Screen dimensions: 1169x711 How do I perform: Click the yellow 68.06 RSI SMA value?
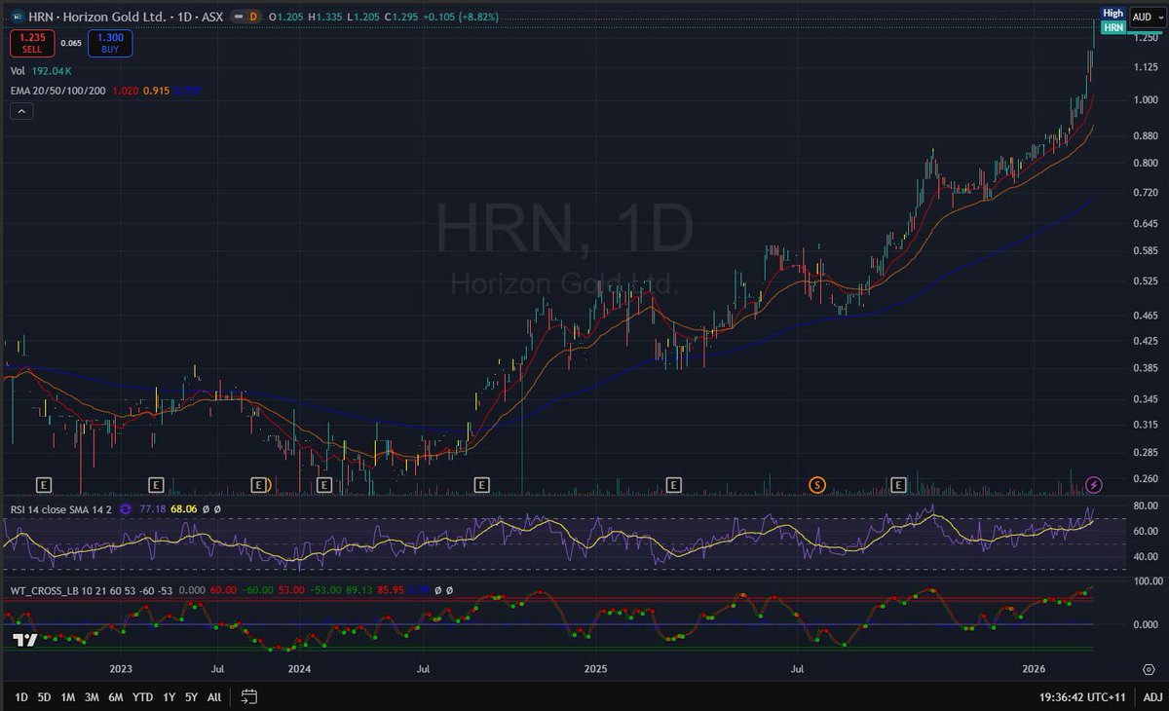tap(183, 508)
